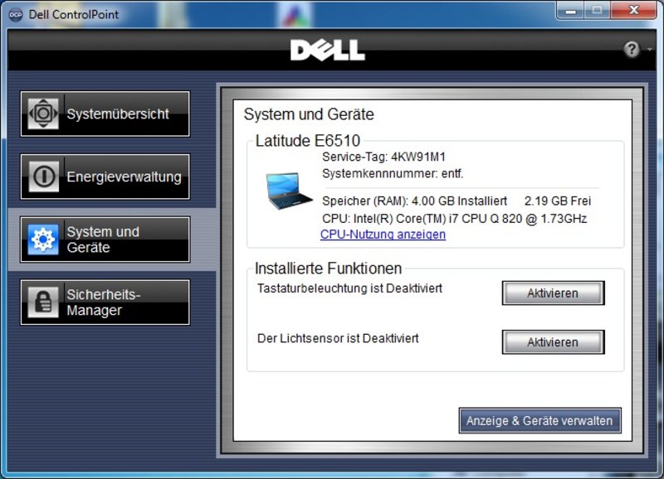The width and height of the screenshot is (664, 479).
Task: Click the Latitude laptop image
Action: (x=289, y=191)
